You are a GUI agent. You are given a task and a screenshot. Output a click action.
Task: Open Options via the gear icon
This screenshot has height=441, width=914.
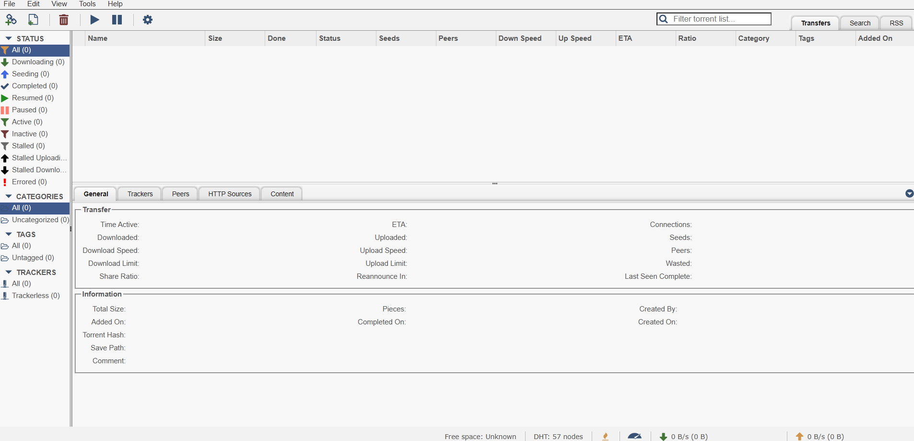click(x=148, y=20)
